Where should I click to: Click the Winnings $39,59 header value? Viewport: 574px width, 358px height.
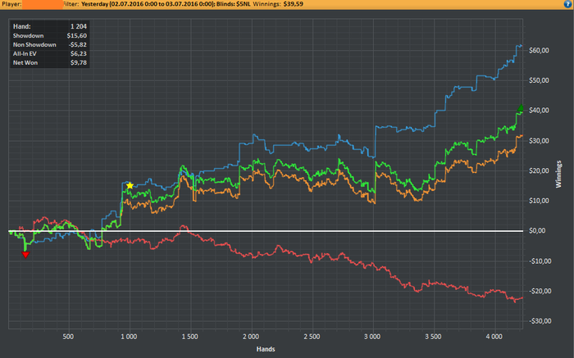pos(278,4)
